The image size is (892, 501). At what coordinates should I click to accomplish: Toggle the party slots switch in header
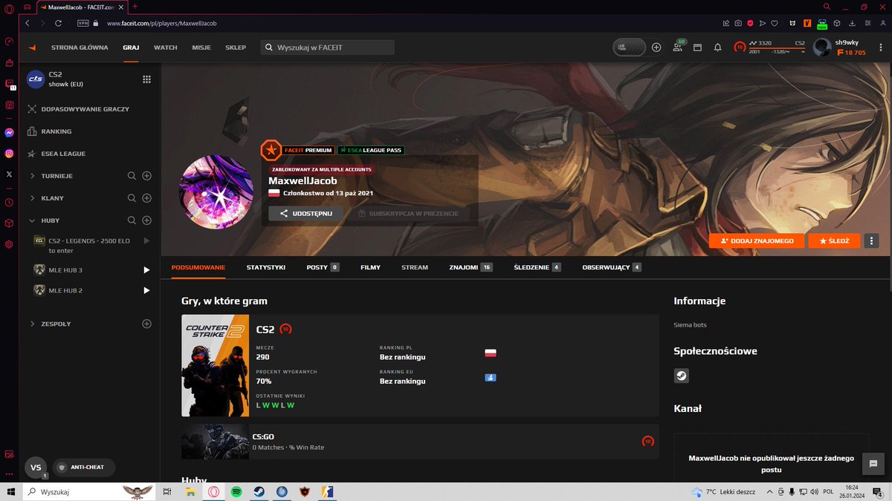pyautogui.click(x=629, y=48)
